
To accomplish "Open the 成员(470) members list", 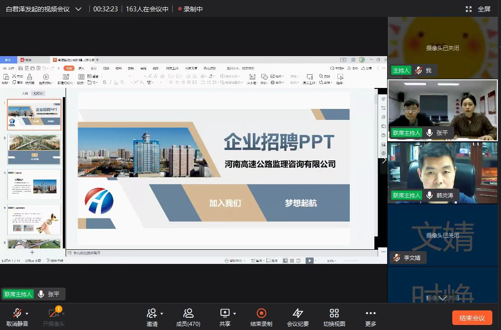I will (188, 313).
